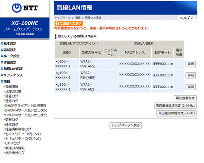Select the XG-100NE model name
Viewport: 204px width, 163px height.
coord(24,23)
